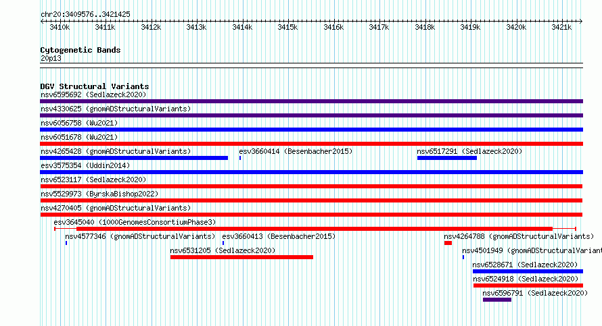Viewport: 602px width, 326px height.
Task: Open variant nsv4330625 (gnomADStructuralVariants) label
Action: 116,109
